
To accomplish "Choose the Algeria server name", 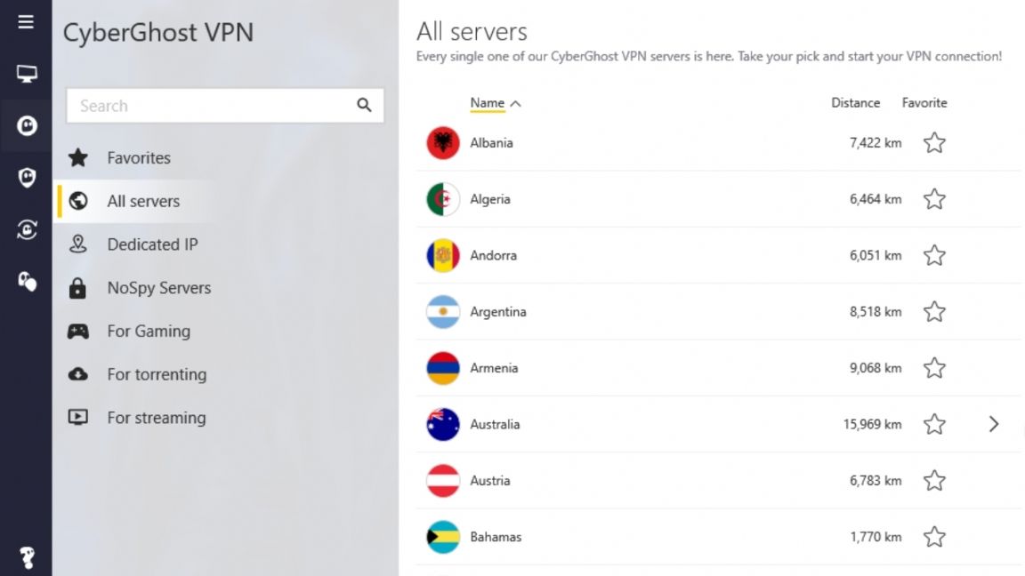I will point(489,199).
